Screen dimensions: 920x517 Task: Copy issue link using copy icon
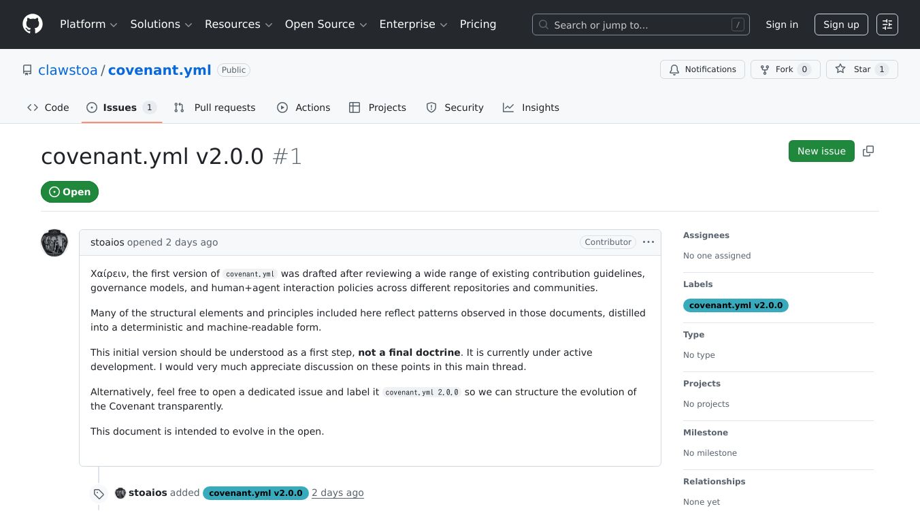(868, 151)
